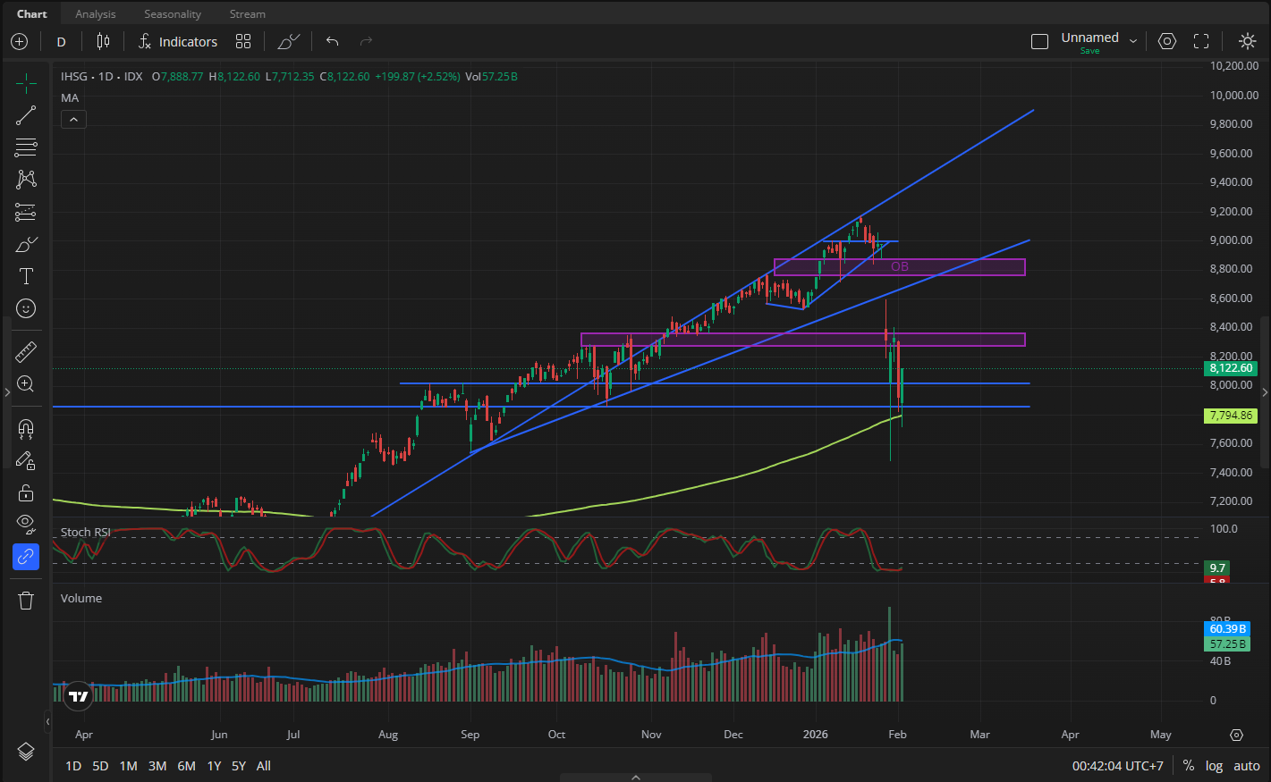Toggle hide all drawings eye icon
The image size is (1271, 782).
[x=26, y=524]
